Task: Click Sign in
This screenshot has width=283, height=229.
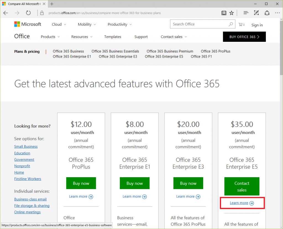Action: pyautogui.click(x=257, y=25)
